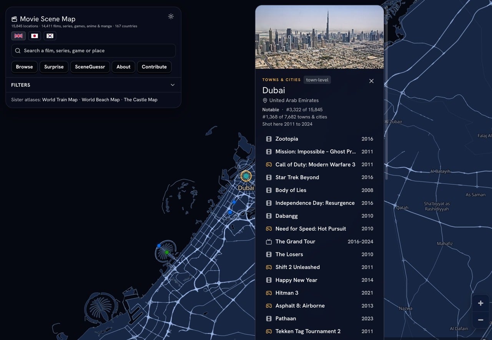Switch language with the Japan flag

(35, 36)
